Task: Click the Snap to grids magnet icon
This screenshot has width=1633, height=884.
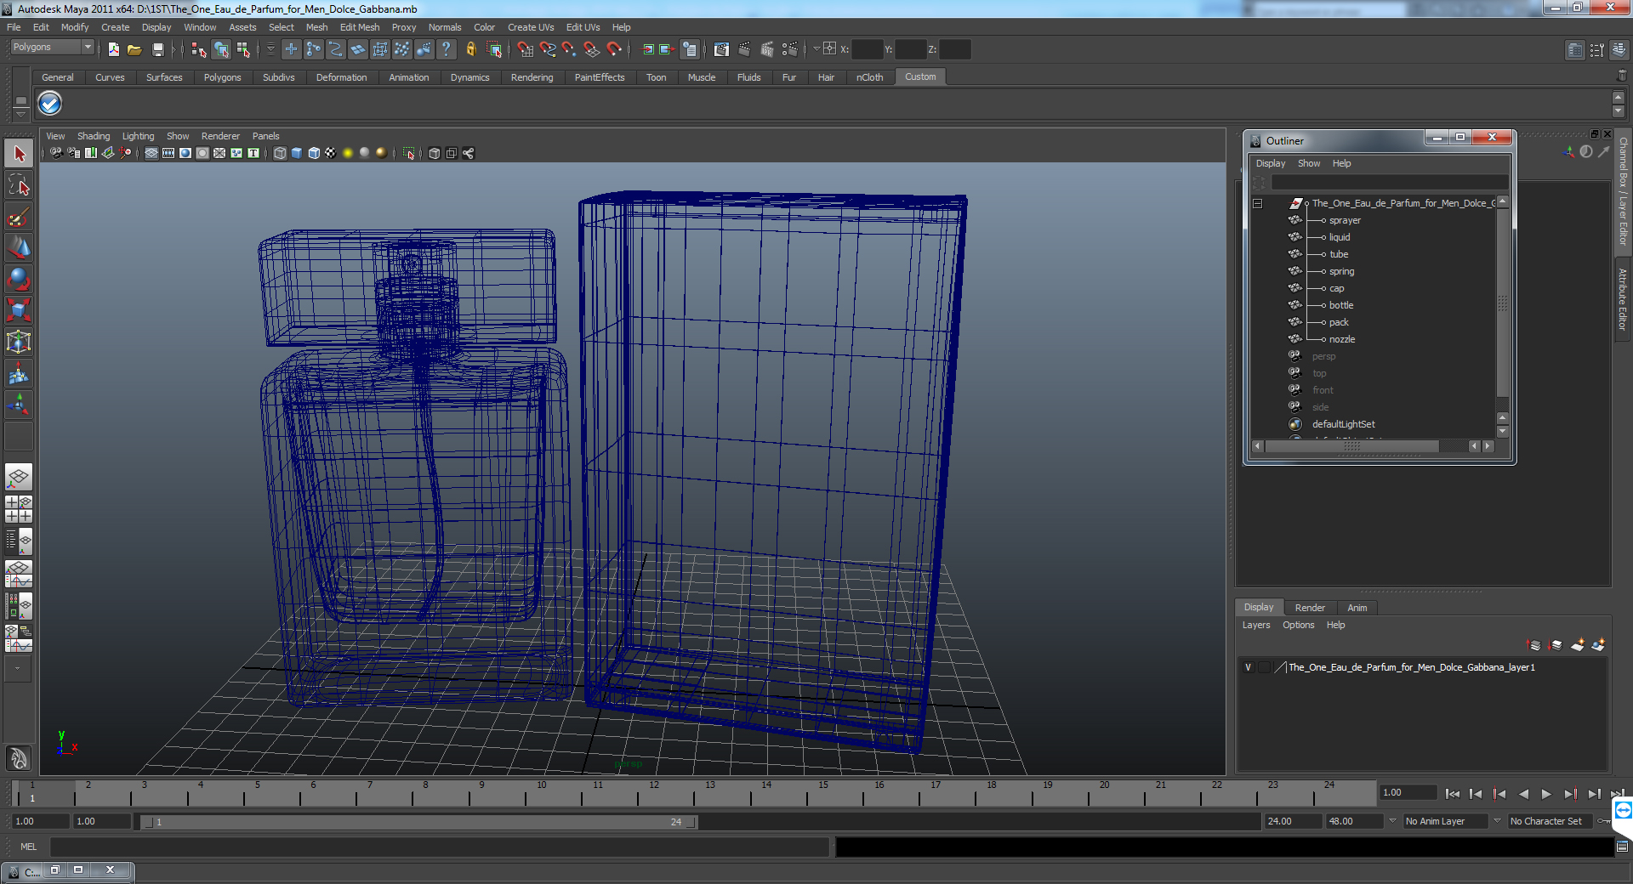Action: pyautogui.click(x=525, y=49)
